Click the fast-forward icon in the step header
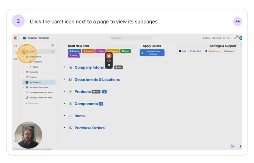The image size is (254, 163). point(237,22)
